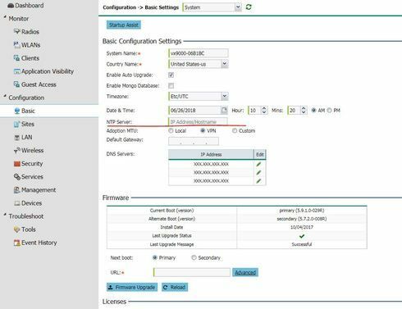Click the Startup Assist button
The image size is (402, 309).
pyautogui.click(x=124, y=25)
